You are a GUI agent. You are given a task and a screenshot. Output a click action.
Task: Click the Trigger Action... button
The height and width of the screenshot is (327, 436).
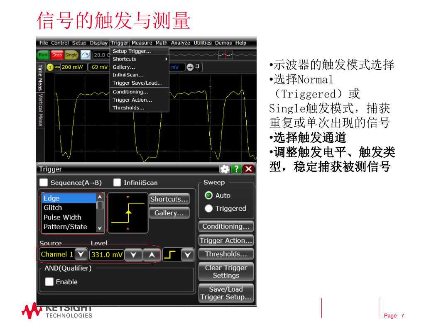(226, 240)
